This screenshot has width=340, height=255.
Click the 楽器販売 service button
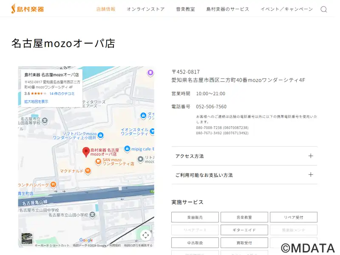(x=195, y=217)
